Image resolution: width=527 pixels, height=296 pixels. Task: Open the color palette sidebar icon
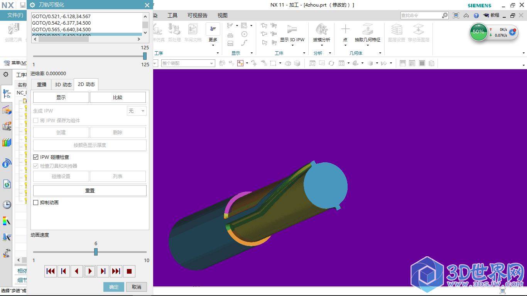pos(7,221)
